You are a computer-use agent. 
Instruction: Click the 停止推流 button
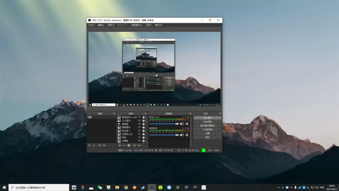[208, 118]
